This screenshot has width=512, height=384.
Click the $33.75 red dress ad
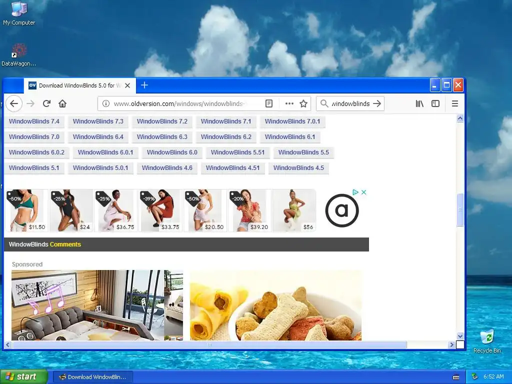tap(160, 210)
